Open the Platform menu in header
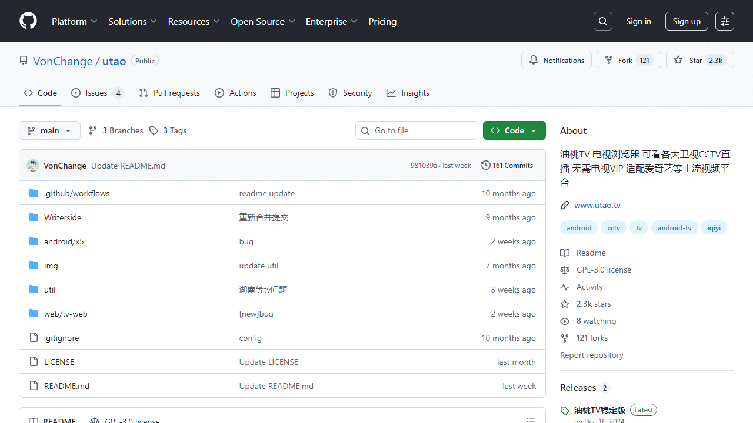 click(74, 21)
